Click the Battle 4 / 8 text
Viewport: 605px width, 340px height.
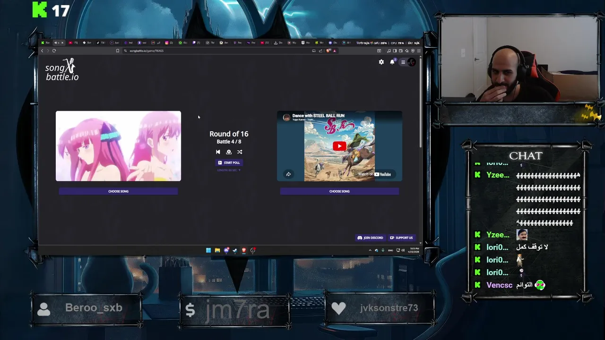229,142
